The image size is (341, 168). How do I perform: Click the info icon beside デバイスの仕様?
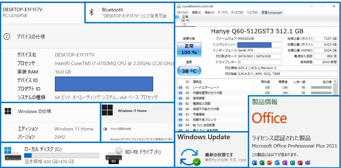(7, 37)
